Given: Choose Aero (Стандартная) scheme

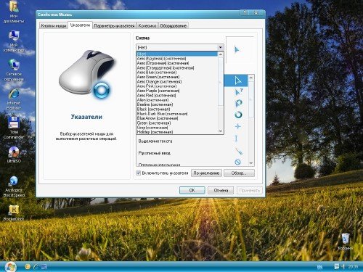Looking at the screenshot, I should coord(177,67).
